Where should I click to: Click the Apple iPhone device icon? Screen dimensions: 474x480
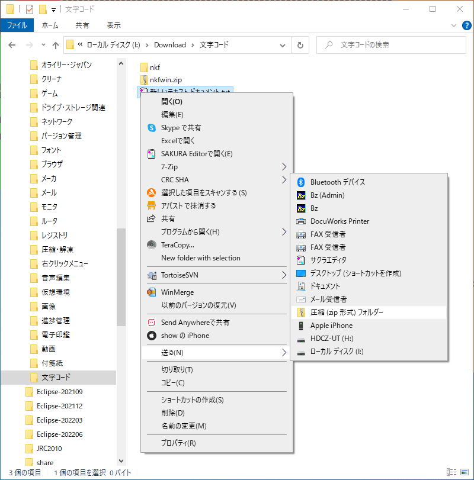tap(301, 326)
